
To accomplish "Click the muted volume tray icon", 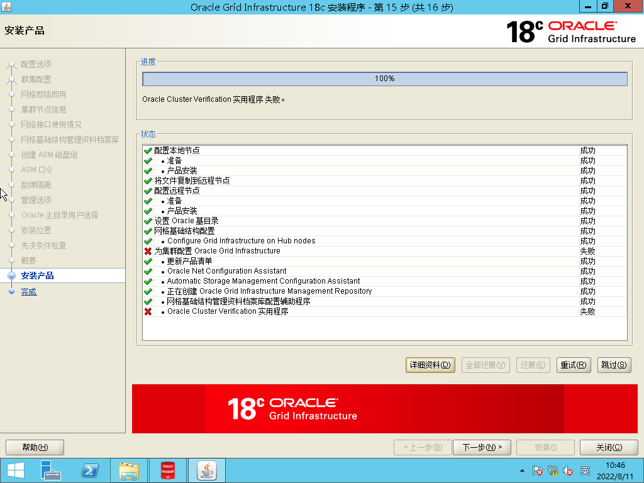I will point(568,470).
